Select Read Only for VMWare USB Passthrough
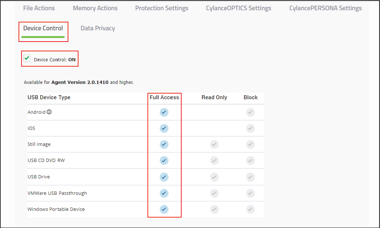This screenshot has height=228, width=380. coord(214,193)
